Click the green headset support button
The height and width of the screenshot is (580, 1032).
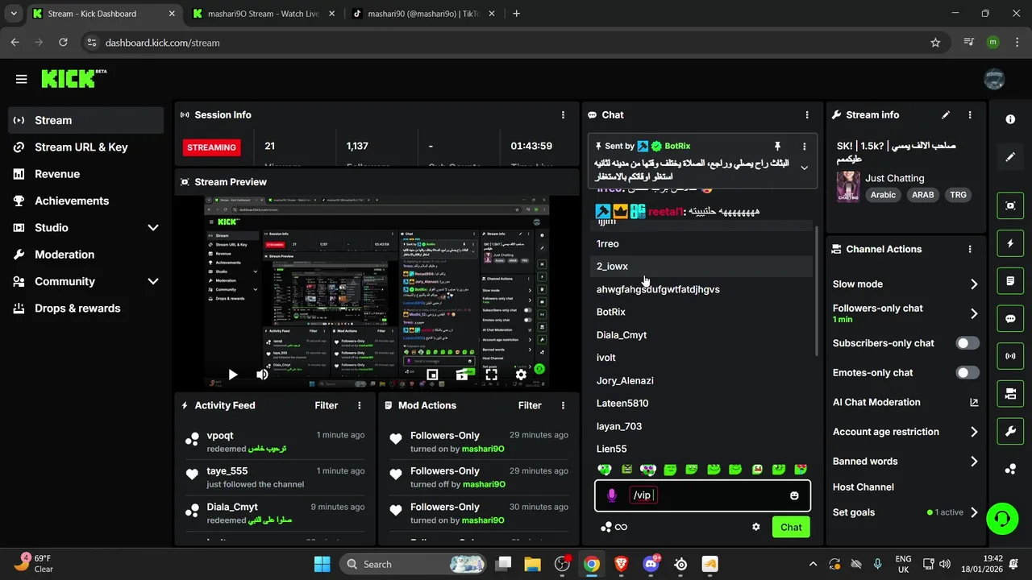point(1002,517)
